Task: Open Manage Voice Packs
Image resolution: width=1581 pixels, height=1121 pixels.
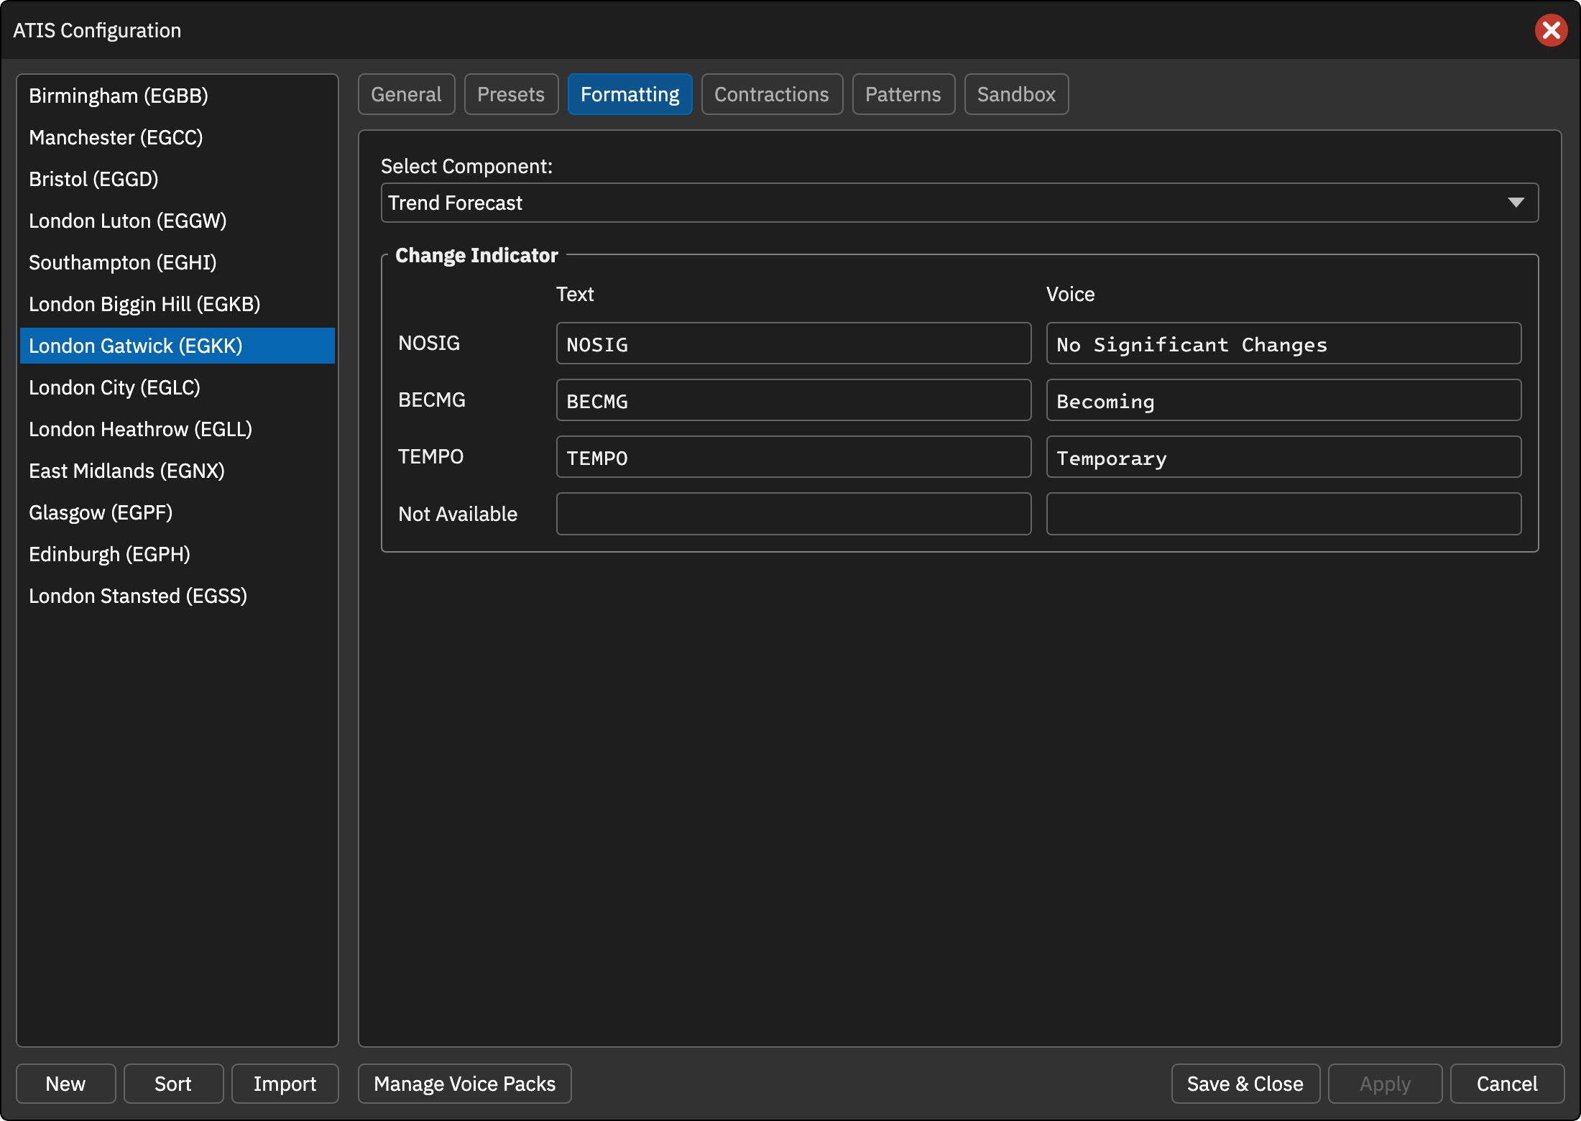Action: coord(465,1084)
